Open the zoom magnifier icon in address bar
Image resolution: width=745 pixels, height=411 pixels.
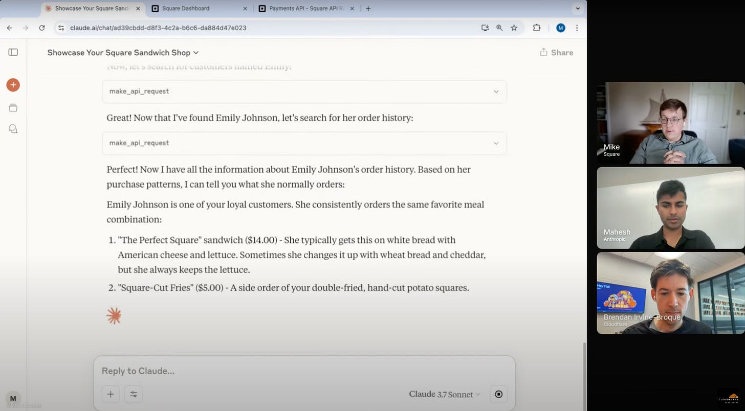tap(499, 28)
